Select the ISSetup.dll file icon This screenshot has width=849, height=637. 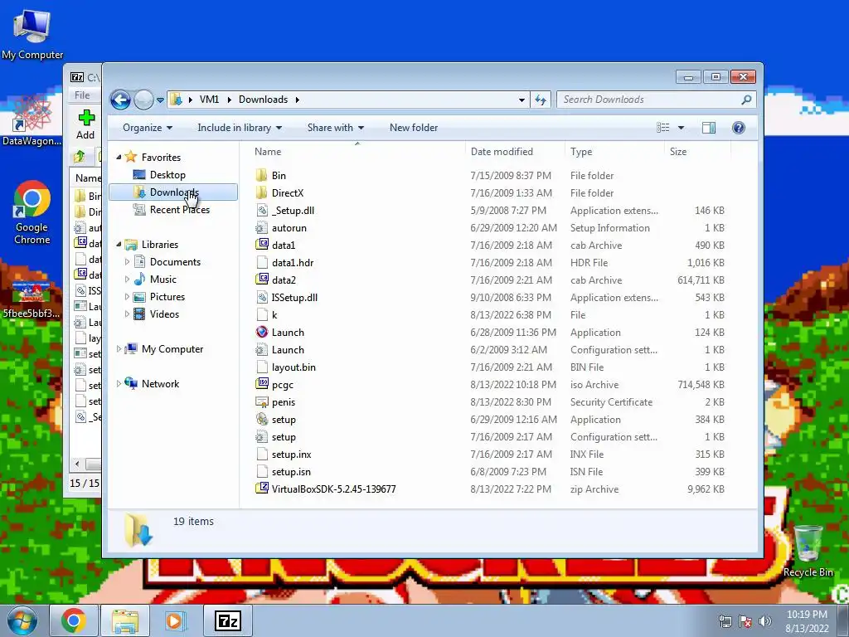tap(261, 298)
